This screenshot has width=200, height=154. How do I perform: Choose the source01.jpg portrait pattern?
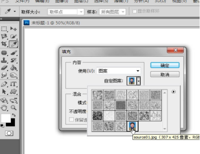coord(132,126)
